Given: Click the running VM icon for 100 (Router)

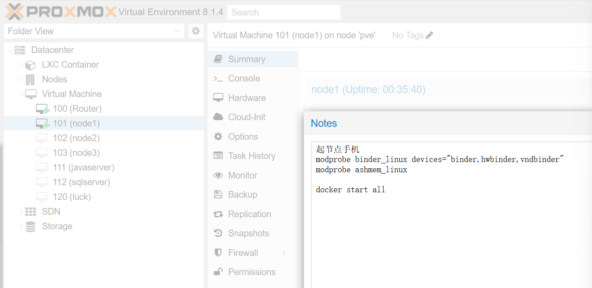Looking at the screenshot, I should pos(42,109).
